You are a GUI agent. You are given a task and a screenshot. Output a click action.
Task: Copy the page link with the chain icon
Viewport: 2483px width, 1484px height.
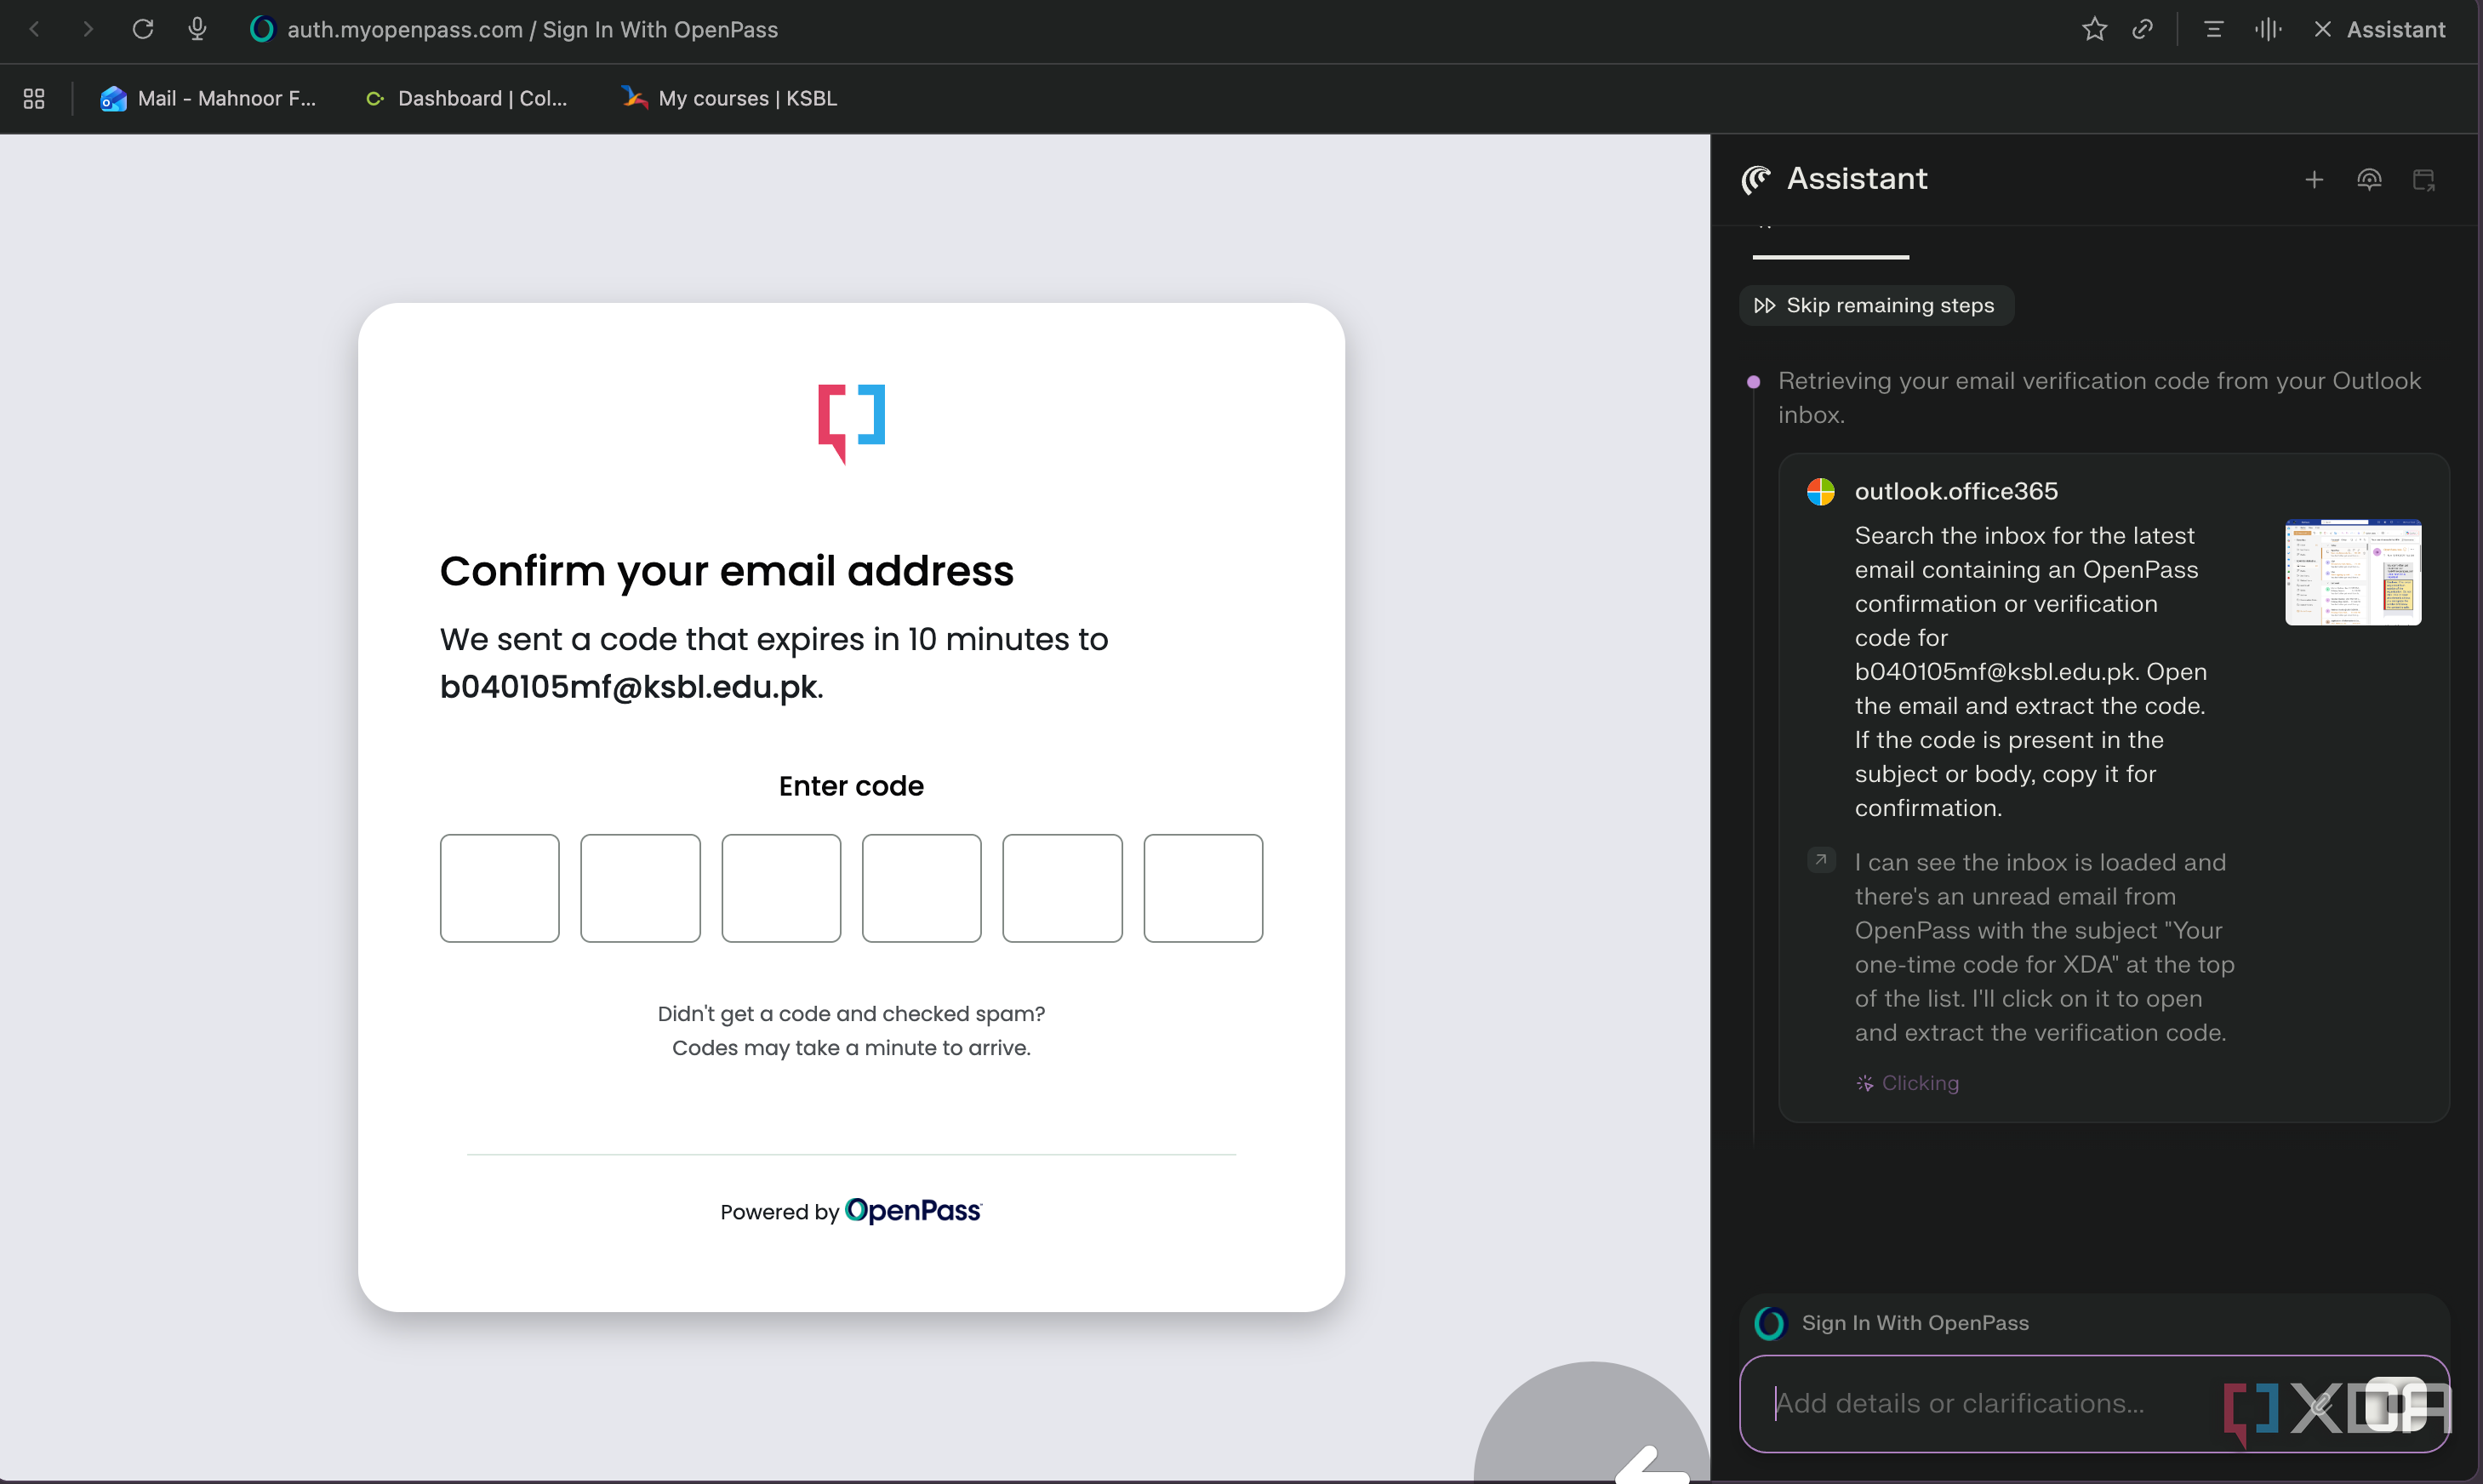pos(2142,29)
